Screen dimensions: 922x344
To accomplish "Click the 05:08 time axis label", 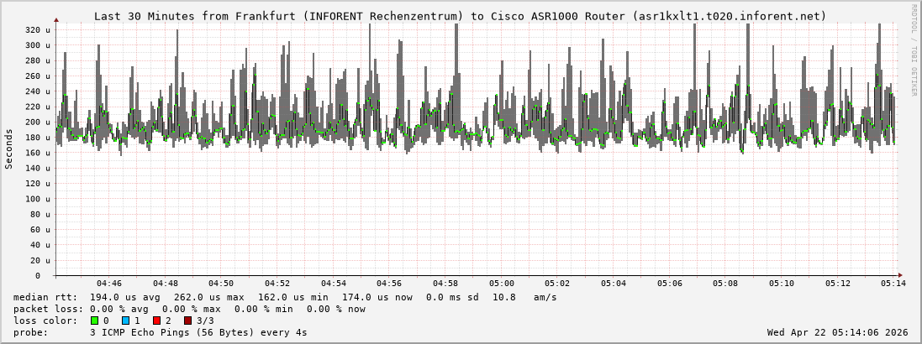I will point(725,284).
